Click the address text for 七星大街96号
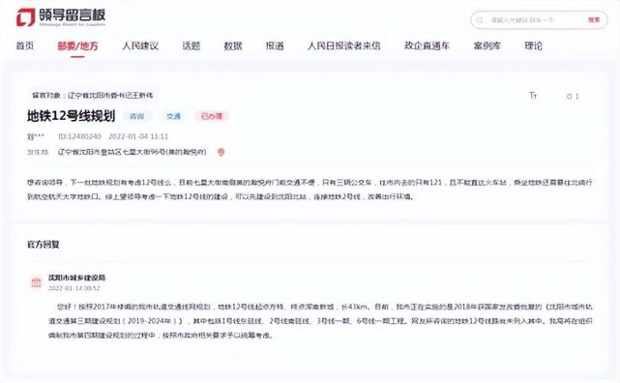 pyautogui.click(x=133, y=152)
